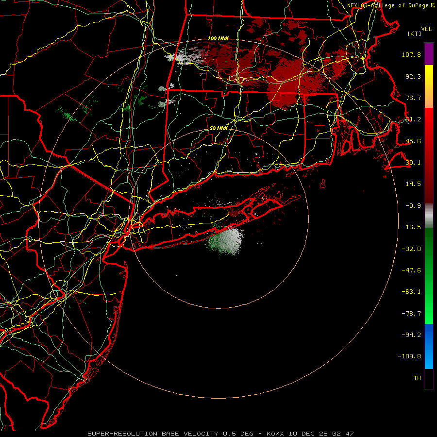
Task: Select the -0.9 legend value
Action: pos(413,206)
